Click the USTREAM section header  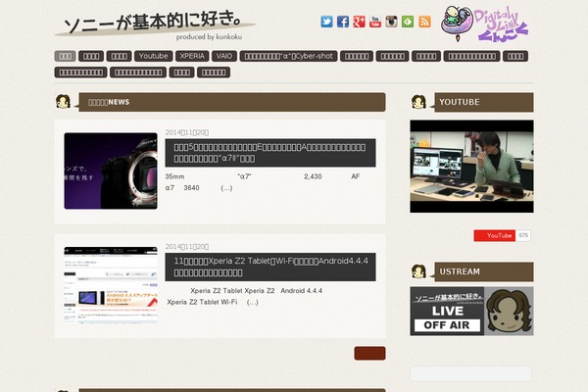[484, 271]
